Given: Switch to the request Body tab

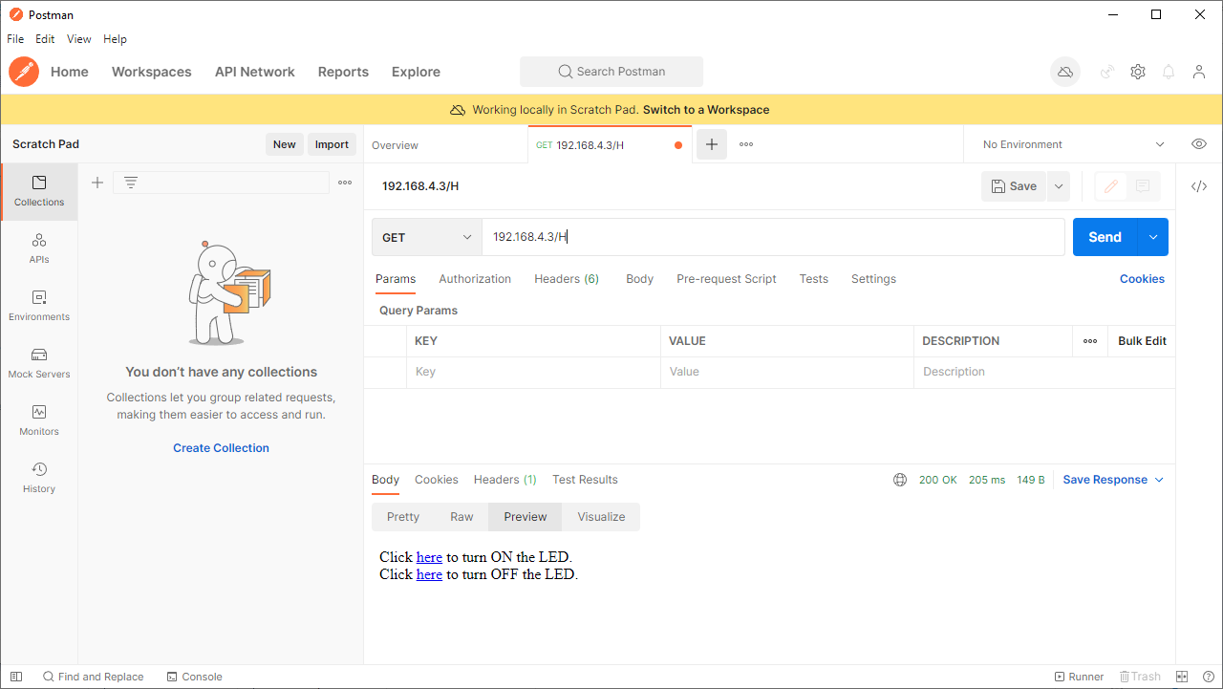Looking at the screenshot, I should [640, 279].
